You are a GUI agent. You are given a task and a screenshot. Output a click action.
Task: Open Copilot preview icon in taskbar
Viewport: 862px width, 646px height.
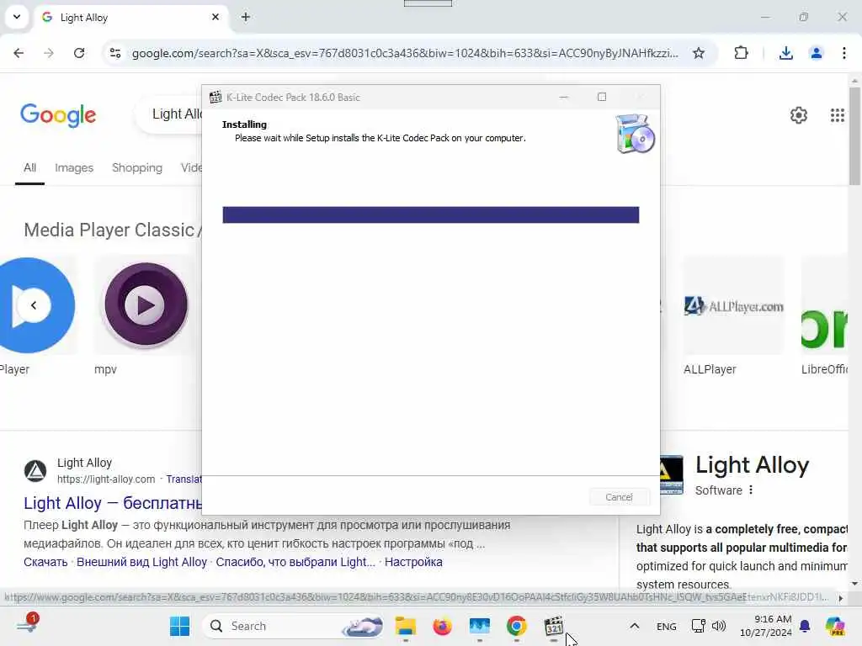(835, 626)
